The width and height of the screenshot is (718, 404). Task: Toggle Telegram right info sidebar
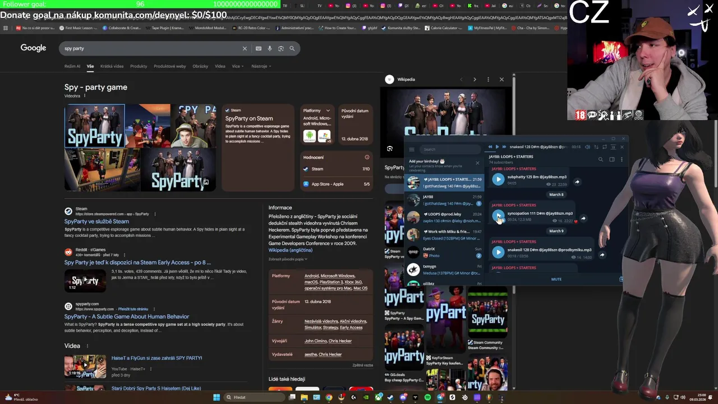612,159
